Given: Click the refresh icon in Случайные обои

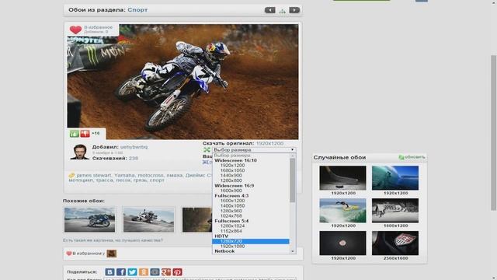Looking at the screenshot, I should (401, 157).
